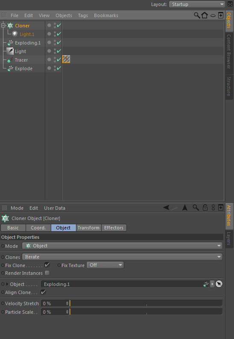Click the eye icon in Object Manager
The height and width of the screenshot is (339, 234).
213,15
